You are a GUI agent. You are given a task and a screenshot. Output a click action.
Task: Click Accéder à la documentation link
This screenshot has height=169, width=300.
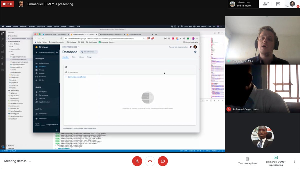(x=178, y=47)
